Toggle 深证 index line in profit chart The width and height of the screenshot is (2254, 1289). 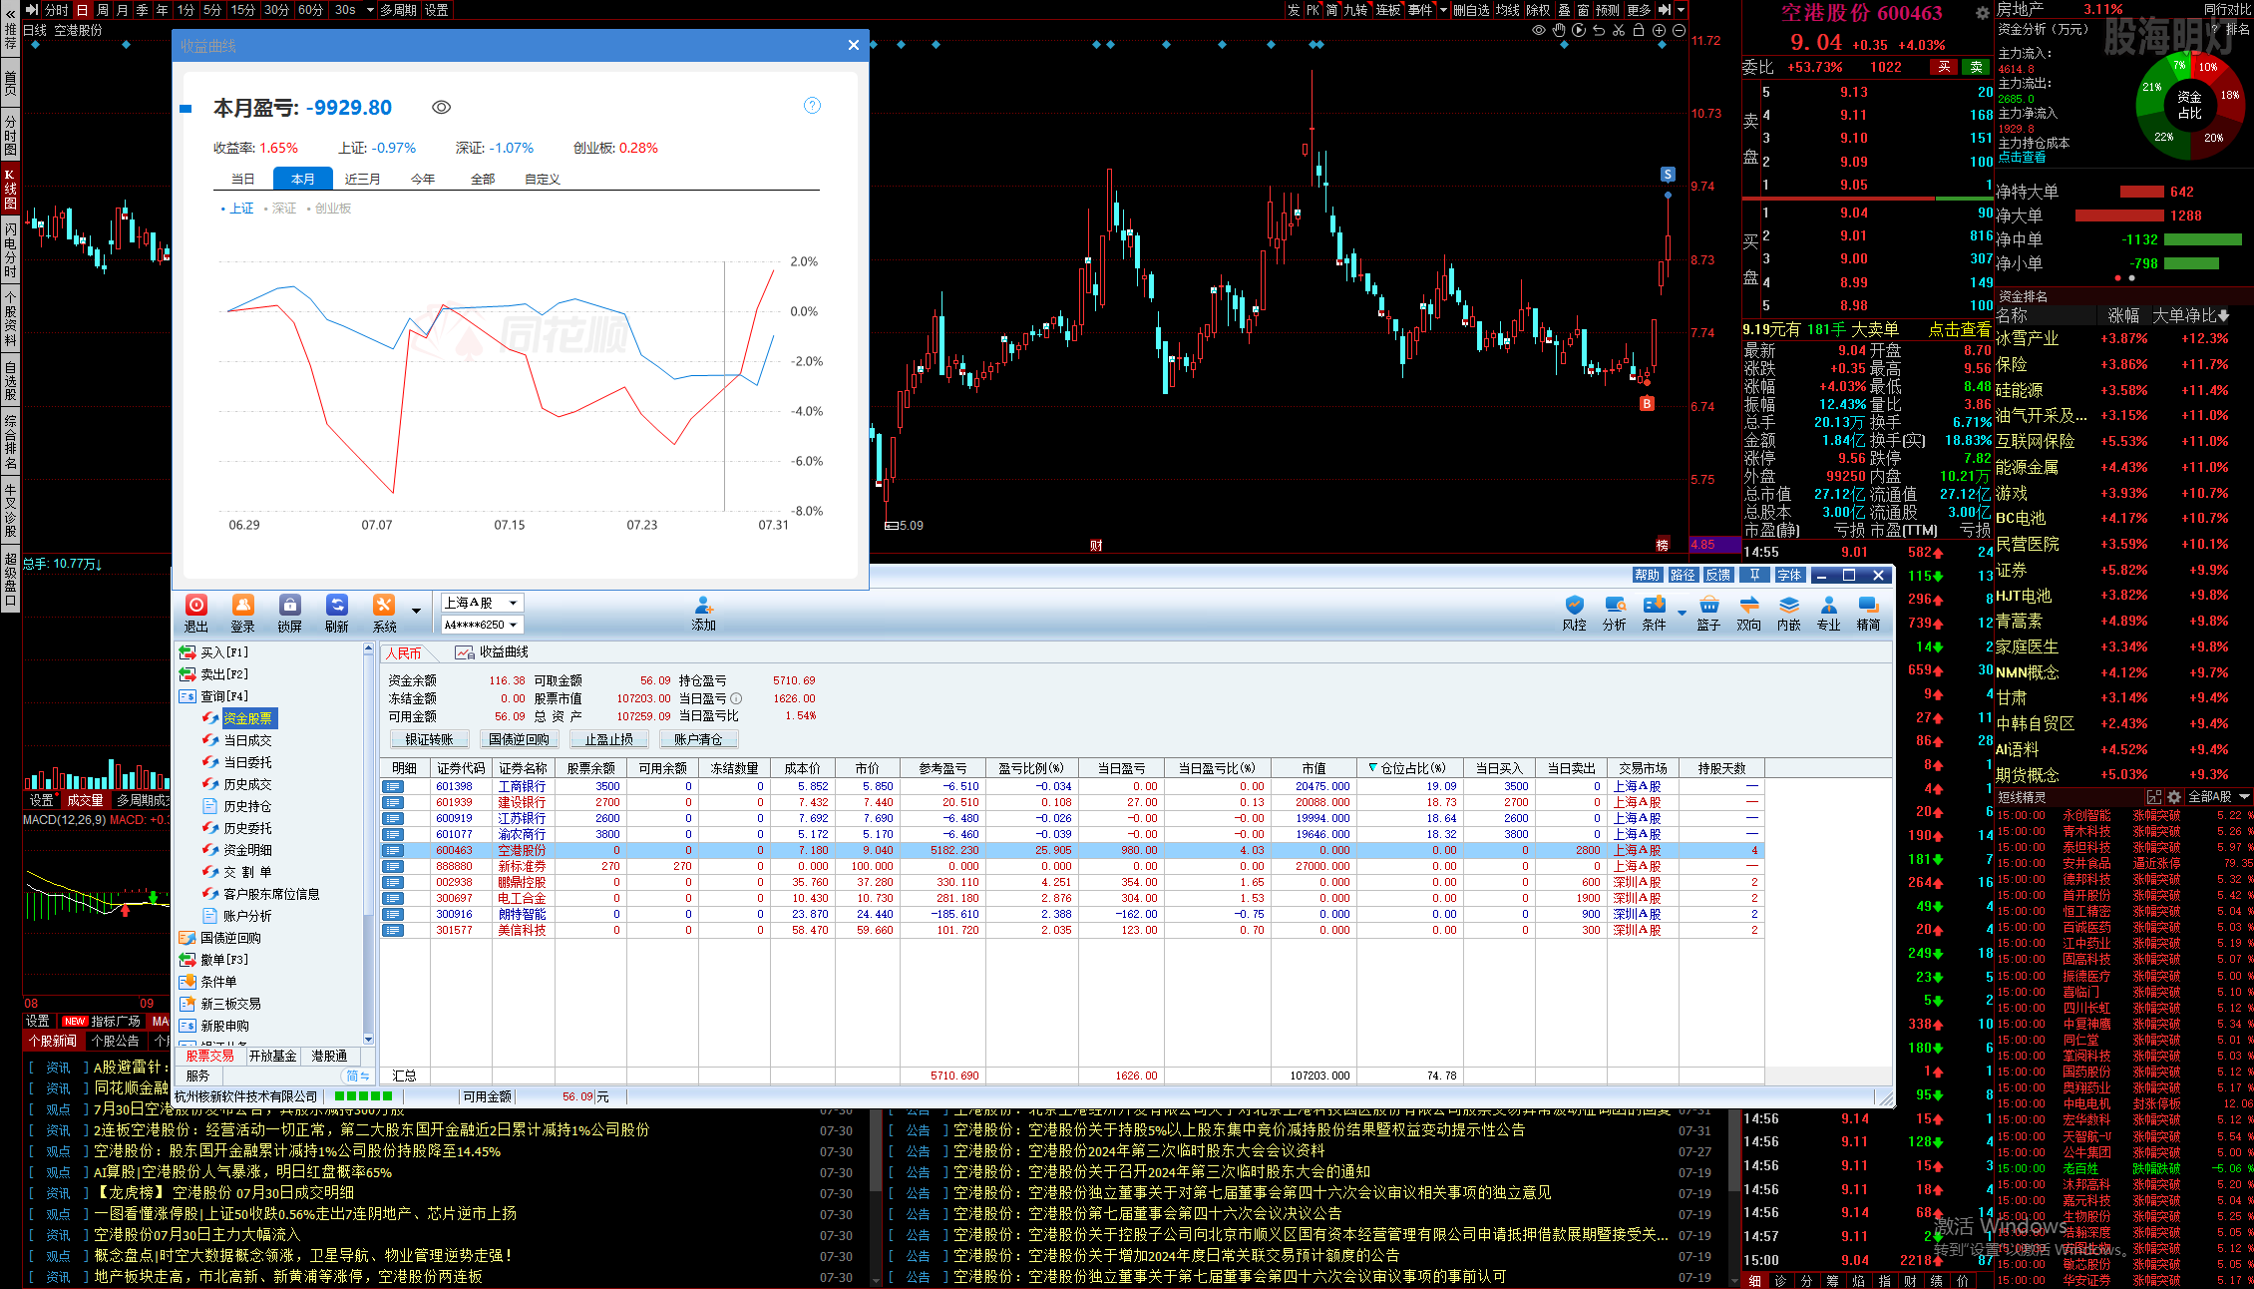[x=281, y=209]
